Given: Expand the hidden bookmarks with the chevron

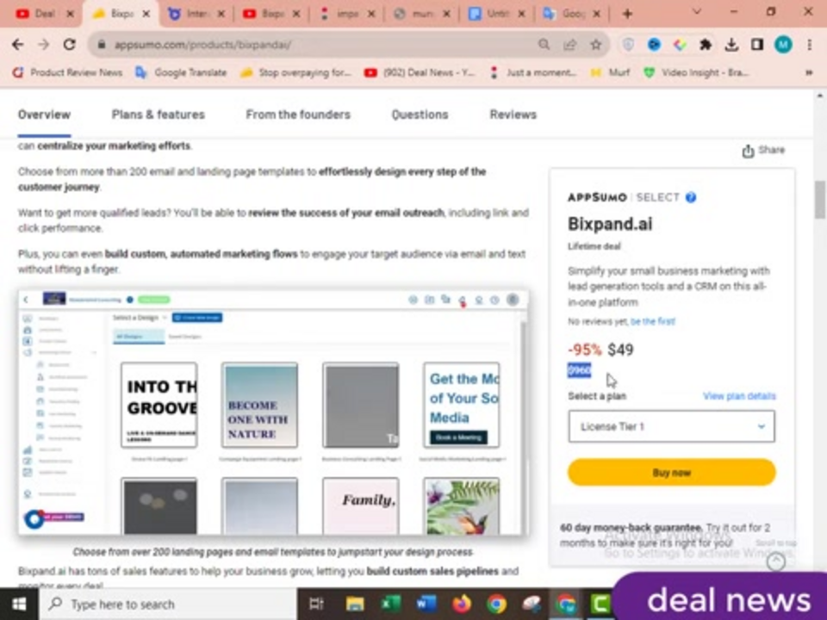Looking at the screenshot, I should tap(807, 72).
